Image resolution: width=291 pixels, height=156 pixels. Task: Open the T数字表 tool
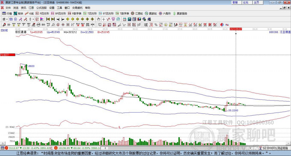coord(122,14)
